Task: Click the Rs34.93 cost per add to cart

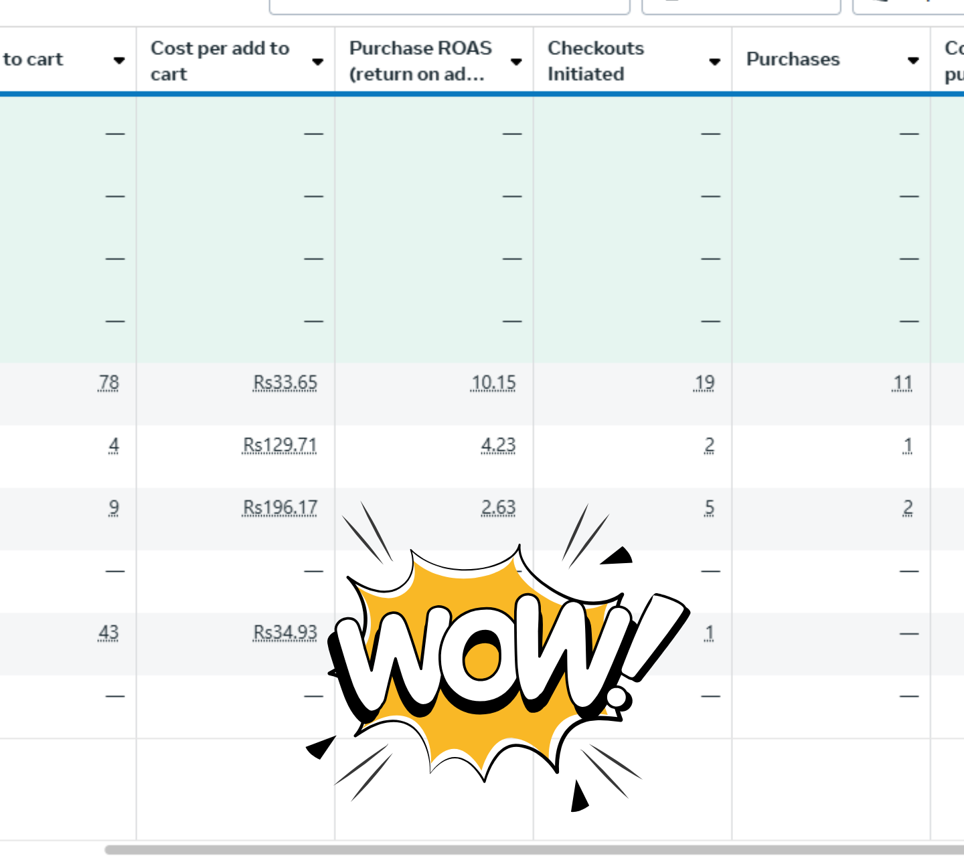Action: coord(285,633)
